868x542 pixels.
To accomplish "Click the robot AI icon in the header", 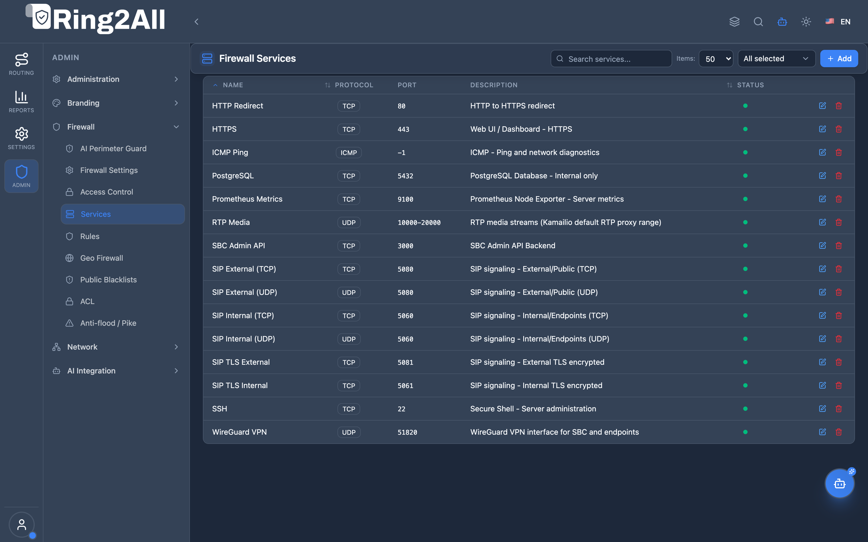I will tap(782, 22).
